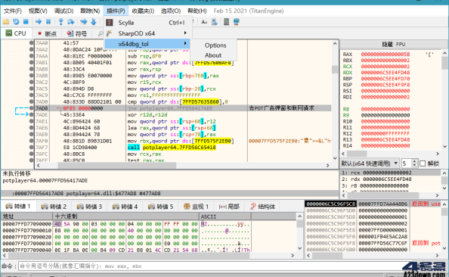Switch to 转储 5 dump tab
Screen dimensions: 449x277
(160, 207)
